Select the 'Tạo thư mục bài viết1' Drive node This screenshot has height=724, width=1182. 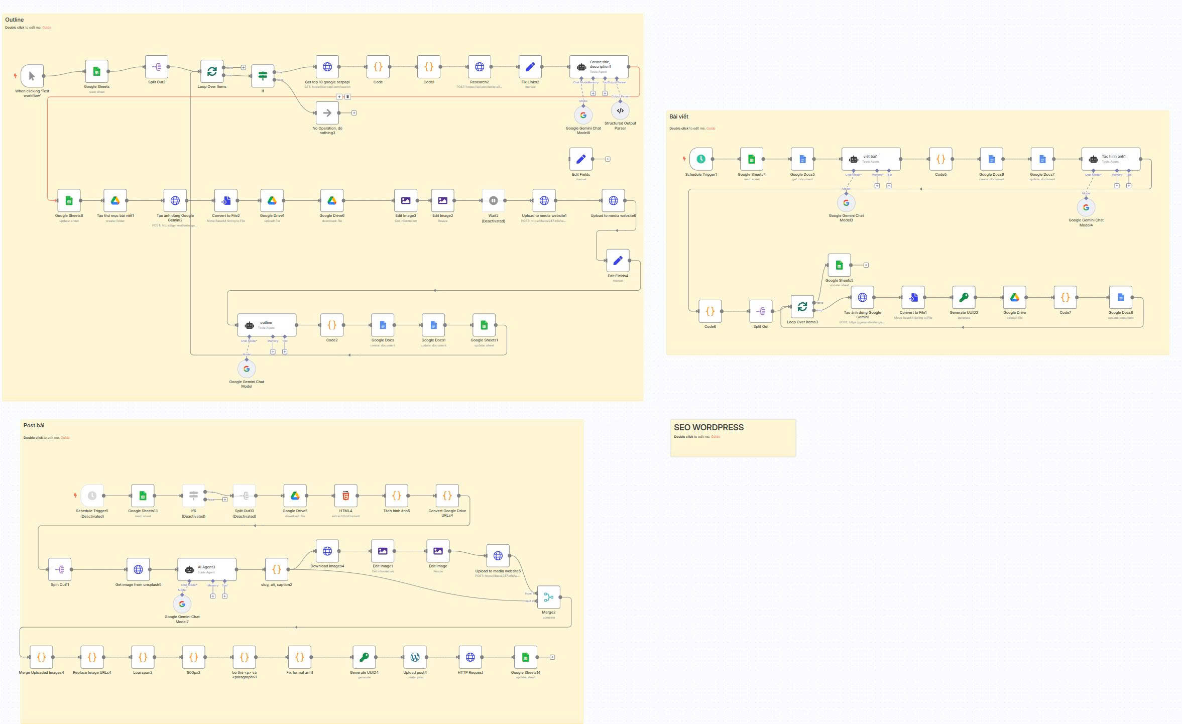115,200
